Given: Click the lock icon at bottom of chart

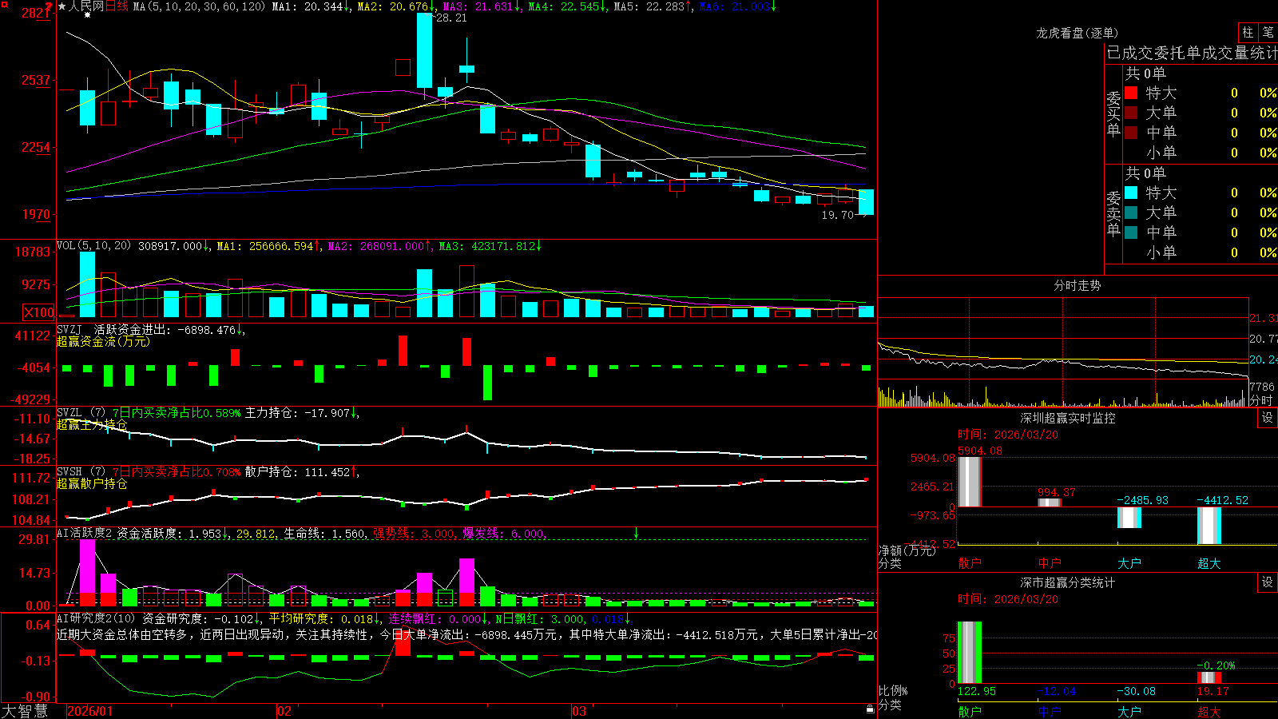Looking at the screenshot, I should tap(870, 709).
